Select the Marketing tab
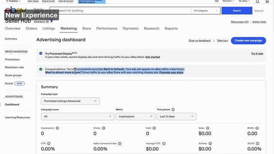 (68, 29)
